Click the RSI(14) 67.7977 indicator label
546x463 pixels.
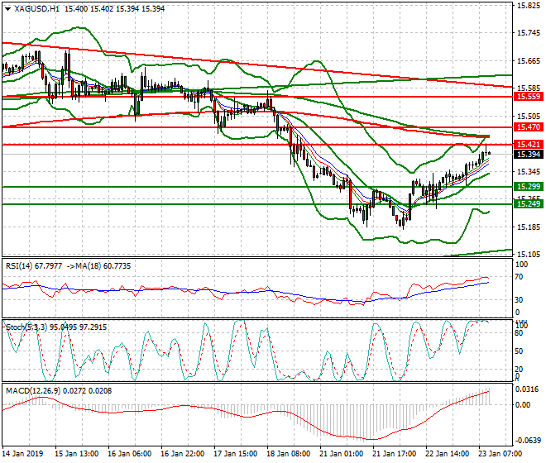tap(34, 266)
